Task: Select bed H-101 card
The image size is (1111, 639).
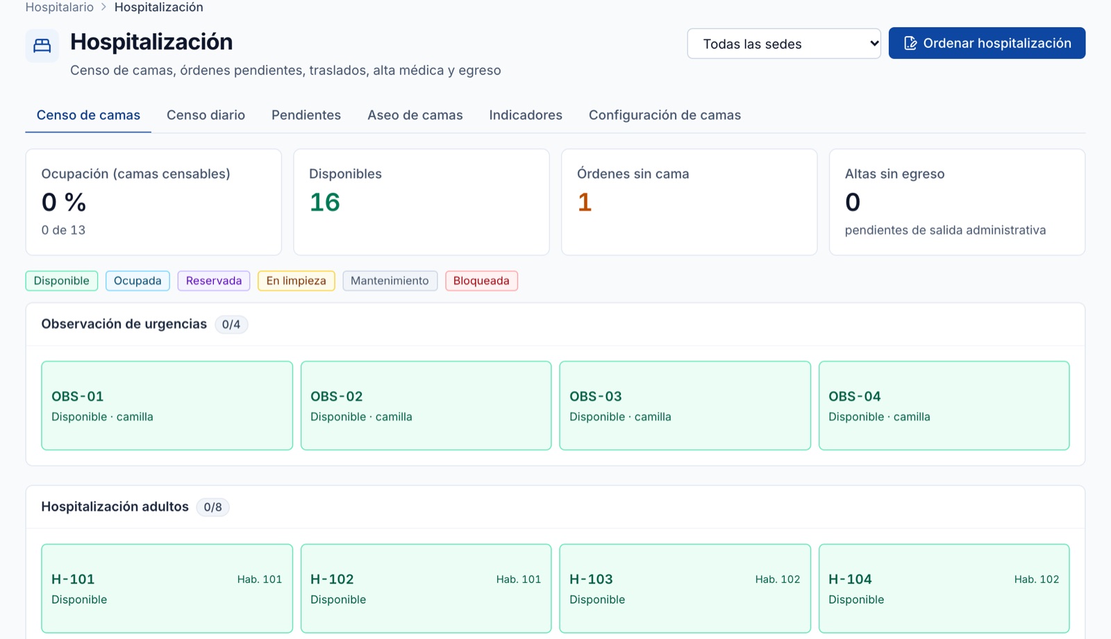Action: 167,588
